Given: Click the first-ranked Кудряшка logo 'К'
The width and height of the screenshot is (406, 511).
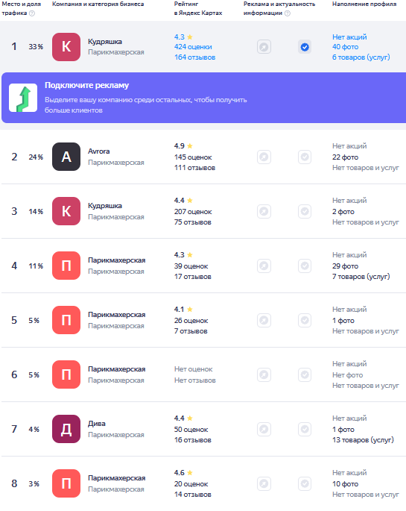Looking at the screenshot, I should click(x=66, y=47).
